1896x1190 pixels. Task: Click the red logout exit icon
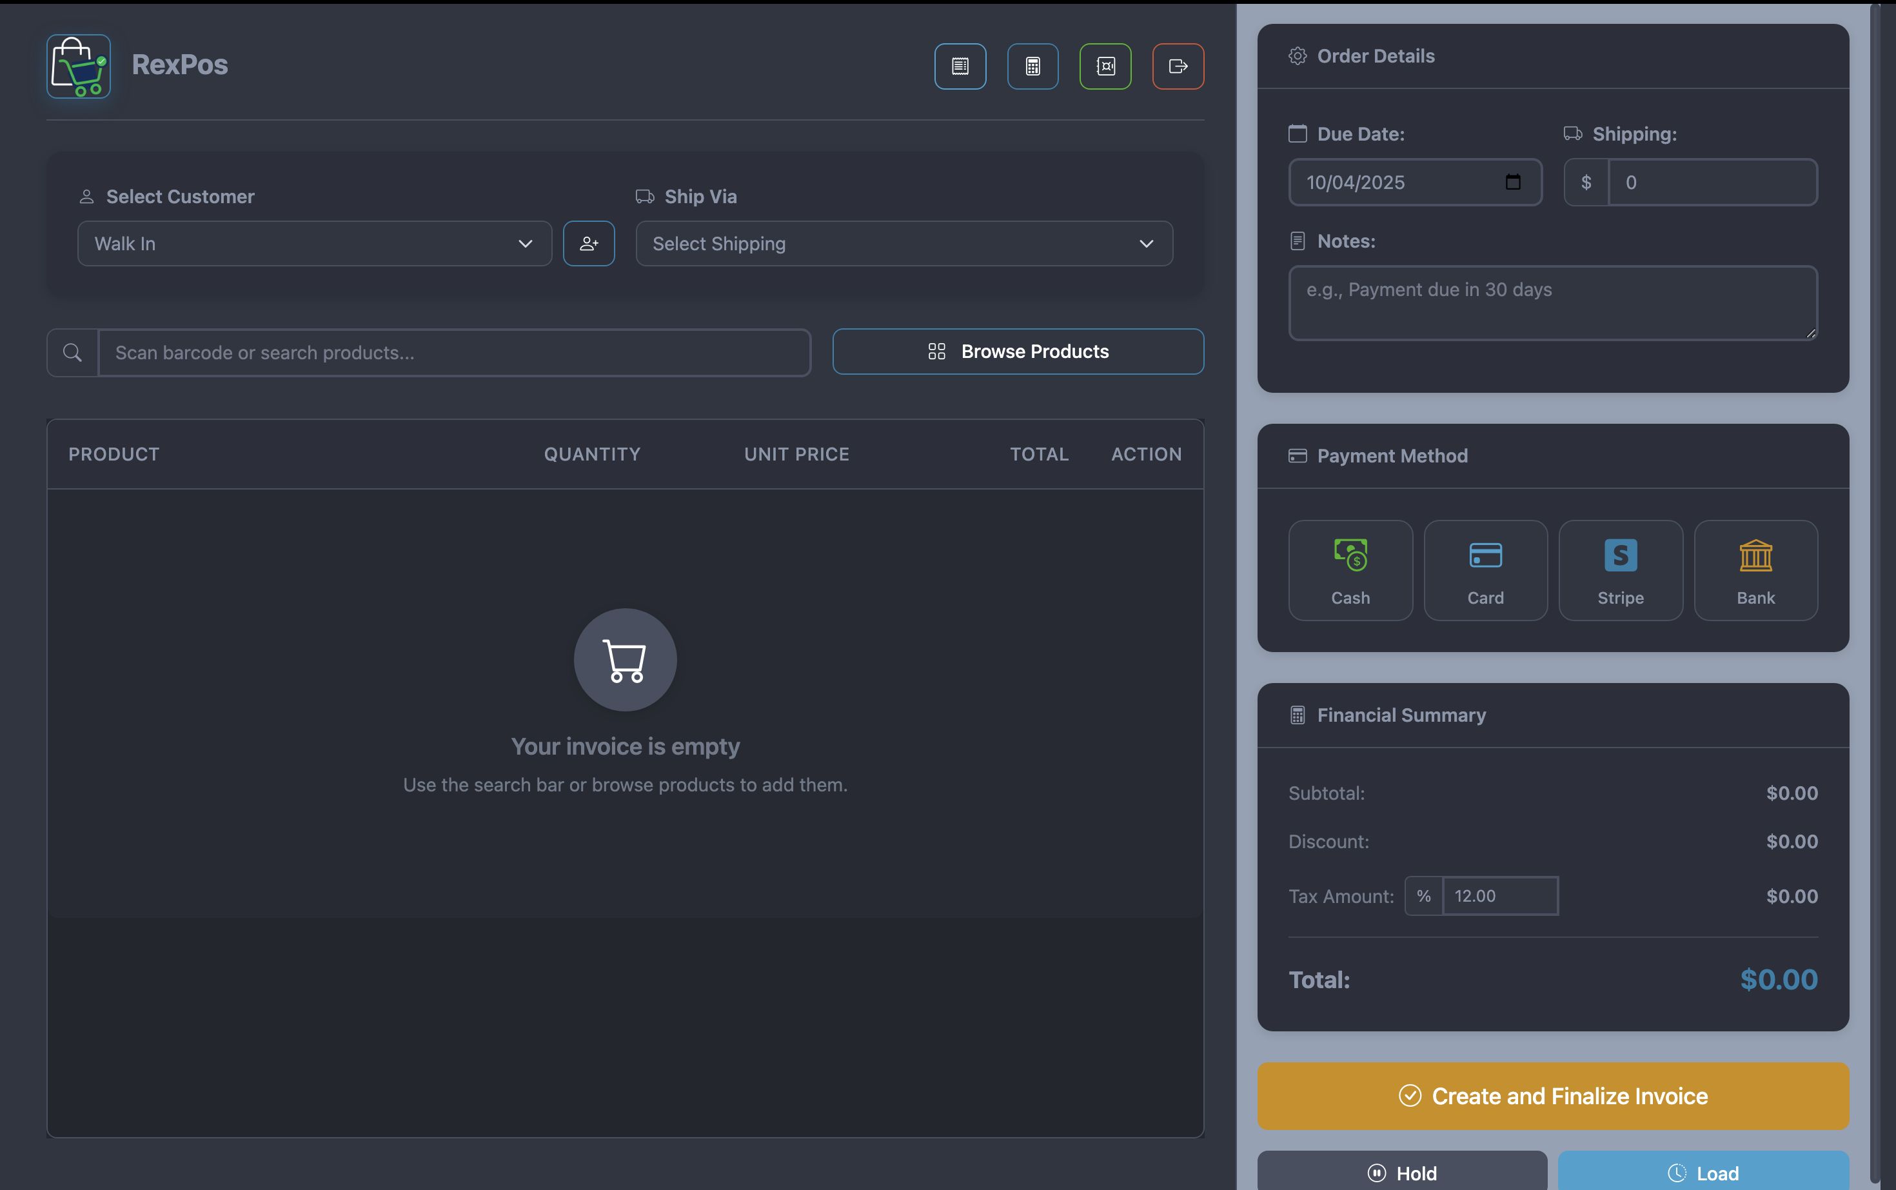click(x=1178, y=66)
